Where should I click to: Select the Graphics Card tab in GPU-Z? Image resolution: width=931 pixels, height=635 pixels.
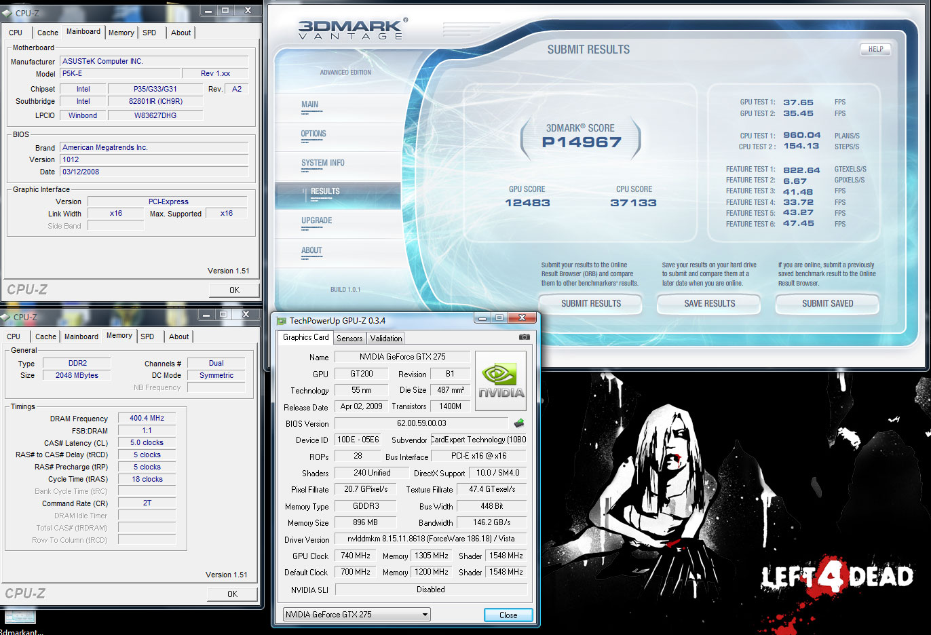pos(305,337)
